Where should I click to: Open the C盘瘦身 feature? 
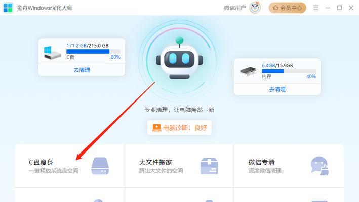pyautogui.click(x=70, y=166)
